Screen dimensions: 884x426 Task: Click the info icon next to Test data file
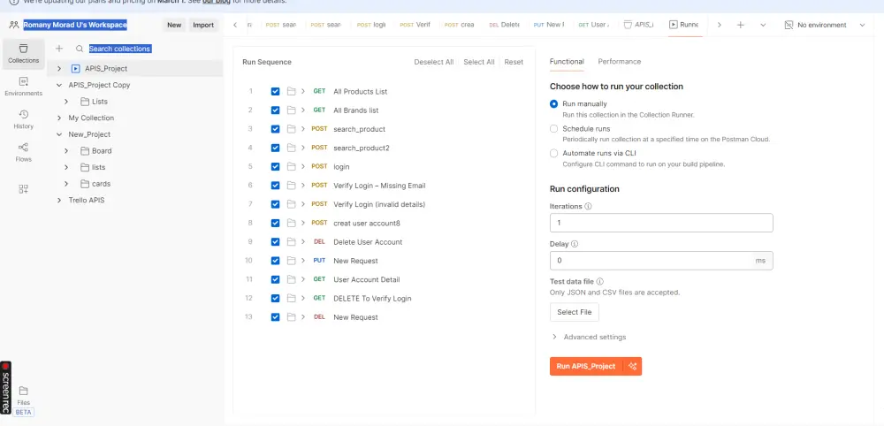coord(600,281)
